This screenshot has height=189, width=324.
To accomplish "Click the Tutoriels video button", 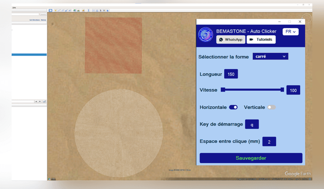I will (x=261, y=40).
